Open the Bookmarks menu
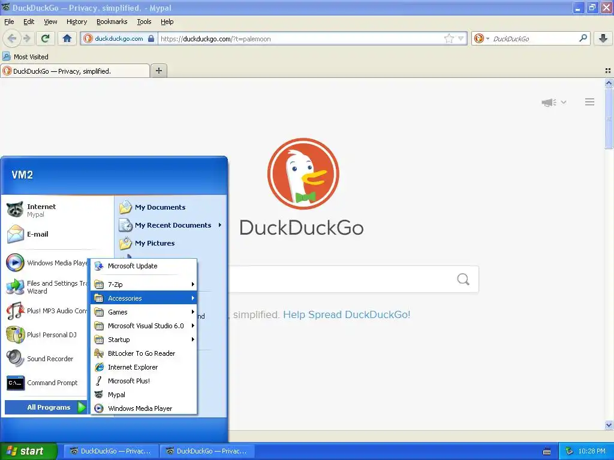 (112, 22)
